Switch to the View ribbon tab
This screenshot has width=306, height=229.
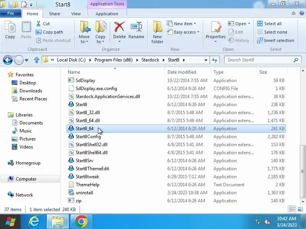pyautogui.click(x=76, y=14)
